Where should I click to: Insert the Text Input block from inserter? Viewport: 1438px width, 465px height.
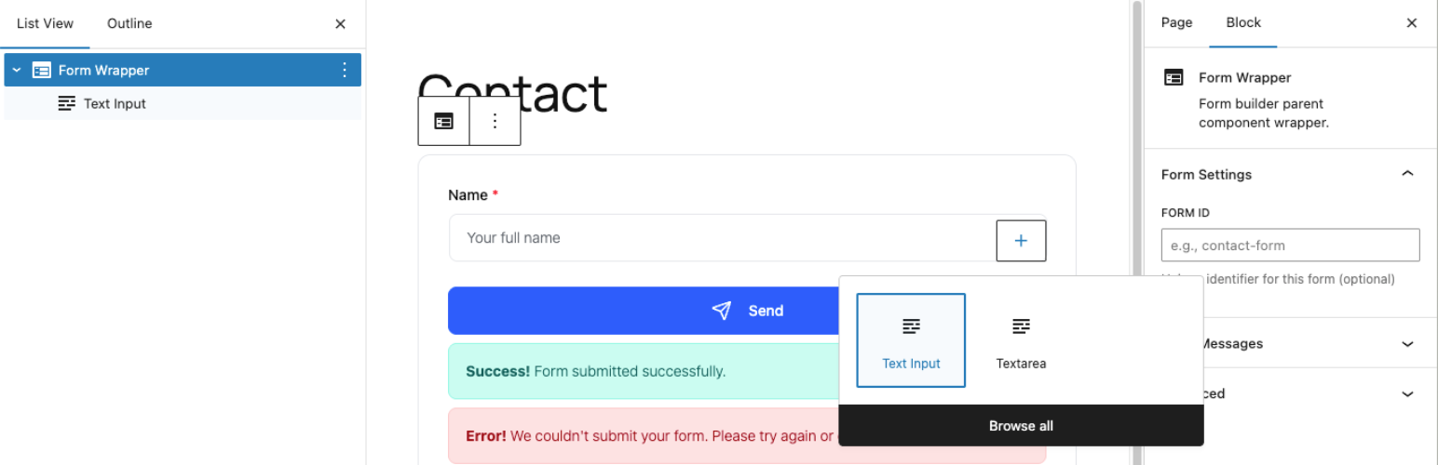(x=911, y=340)
